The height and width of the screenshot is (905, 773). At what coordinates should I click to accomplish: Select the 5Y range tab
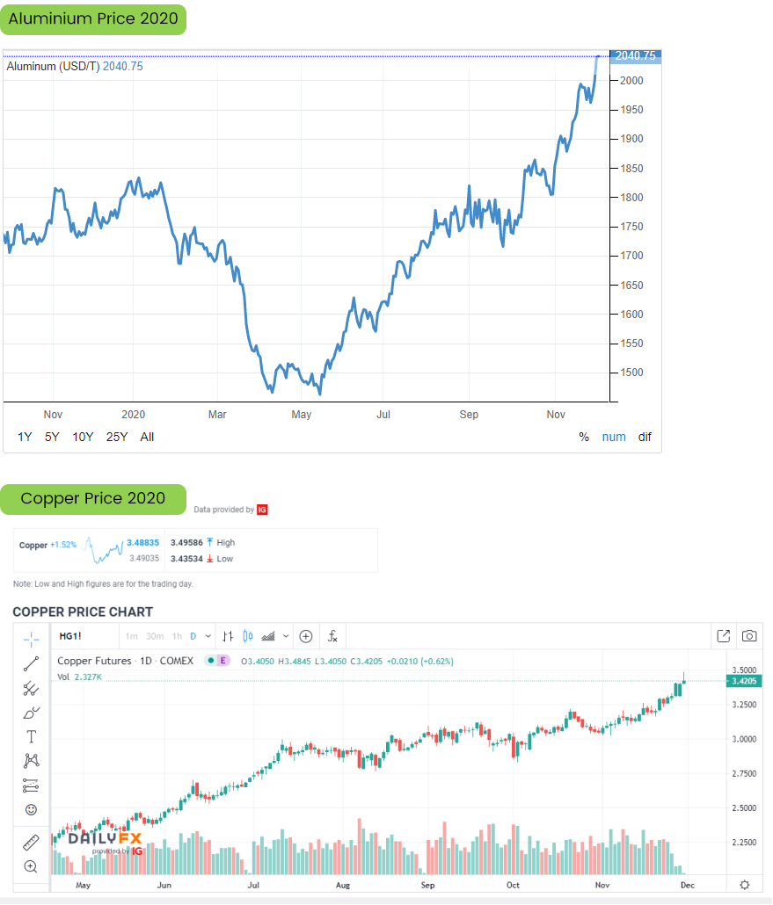(52, 437)
